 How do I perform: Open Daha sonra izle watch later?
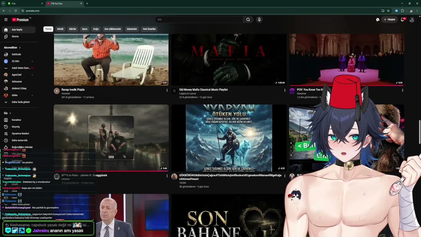tap(19, 140)
